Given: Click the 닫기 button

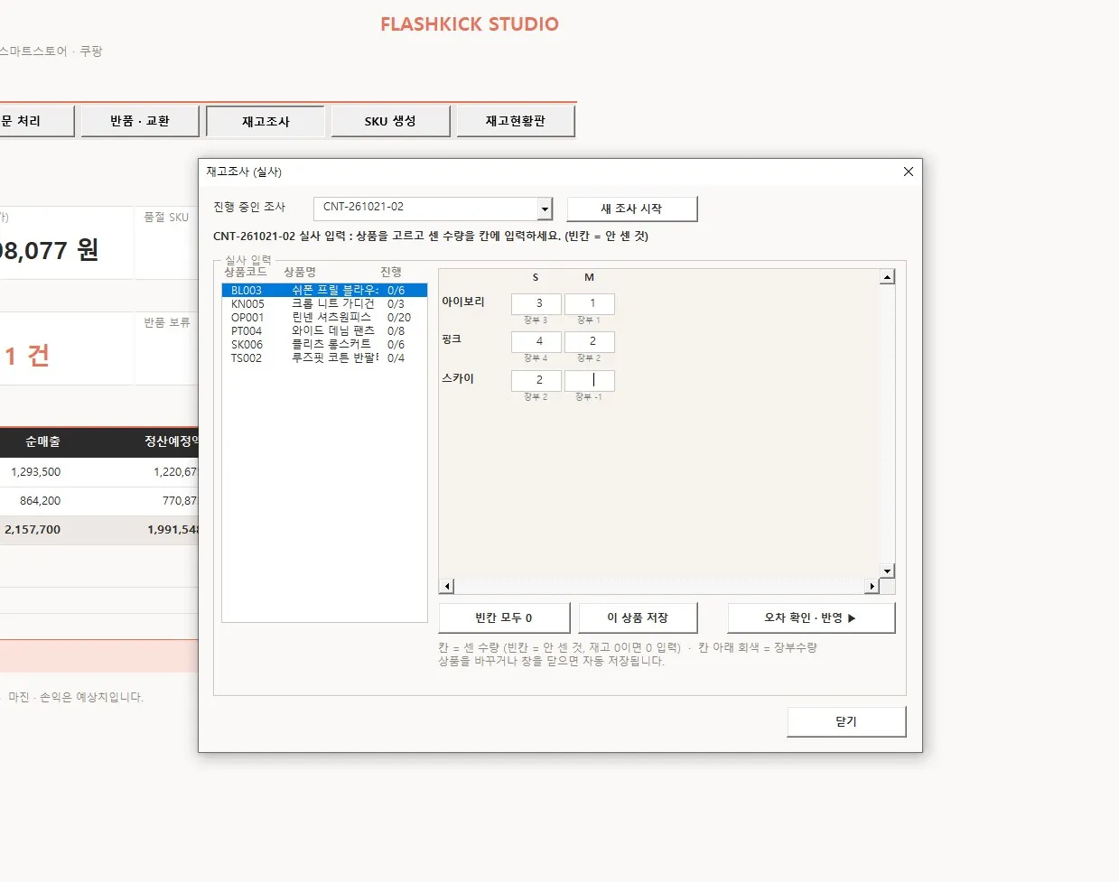Looking at the screenshot, I should tap(846, 721).
